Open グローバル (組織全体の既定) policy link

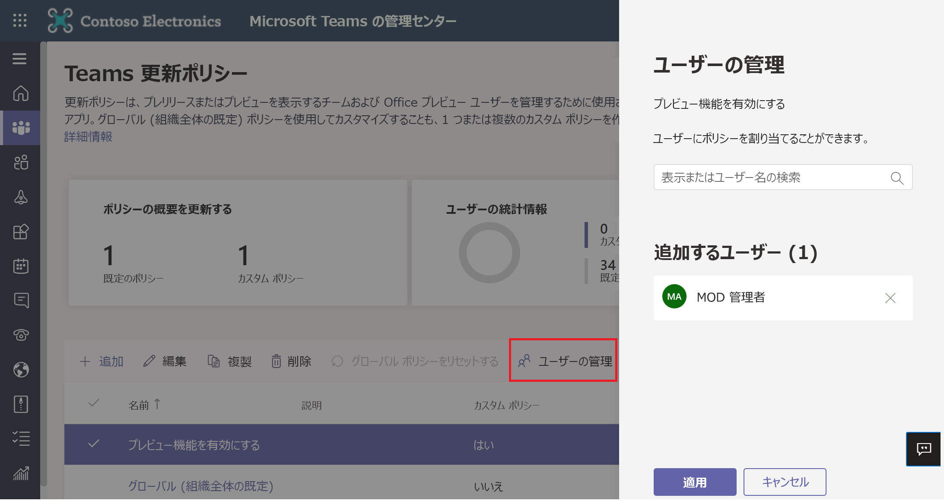tap(201, 486)
